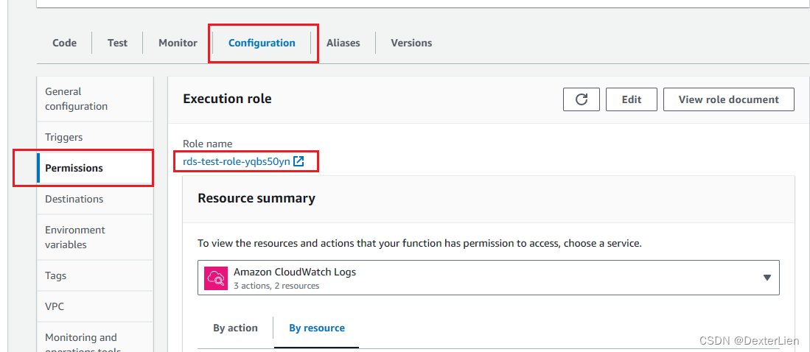
Task: Select the Configuration tab
Action: point(262,43)
